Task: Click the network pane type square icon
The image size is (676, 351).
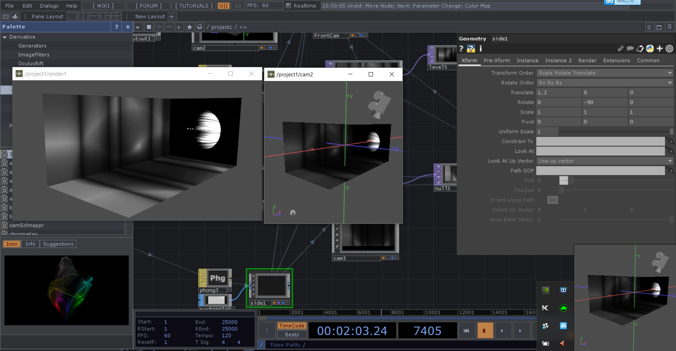Action: 149,27
